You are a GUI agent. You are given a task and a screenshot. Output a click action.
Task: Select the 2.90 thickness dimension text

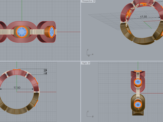[45, 72]
